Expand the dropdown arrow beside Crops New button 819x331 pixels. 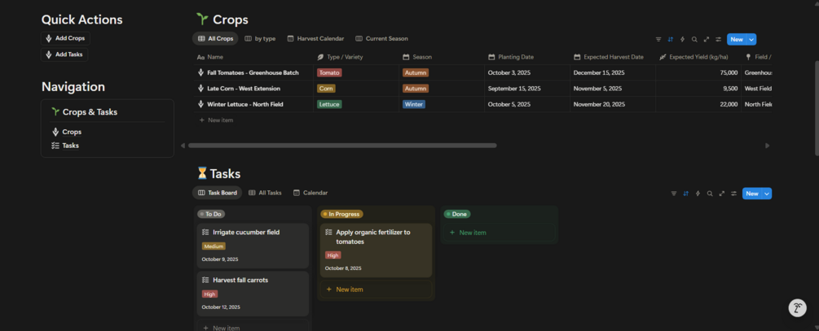coord(751,39)
